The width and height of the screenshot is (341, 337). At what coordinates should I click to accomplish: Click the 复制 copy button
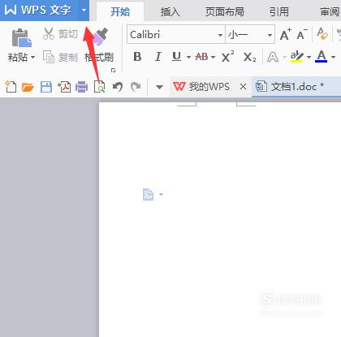click(60, 57)
